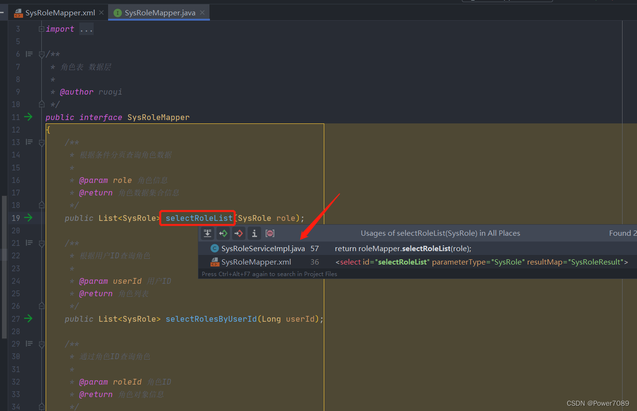The height and width of the screenshot is (411, 637).
Task: Click line number 36 in usages popup
Action: click(x=315, y=262)
